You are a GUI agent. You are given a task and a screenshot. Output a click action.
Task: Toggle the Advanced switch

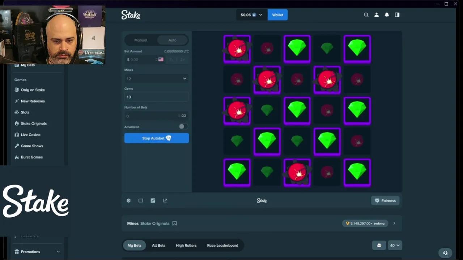coord(183,127)
